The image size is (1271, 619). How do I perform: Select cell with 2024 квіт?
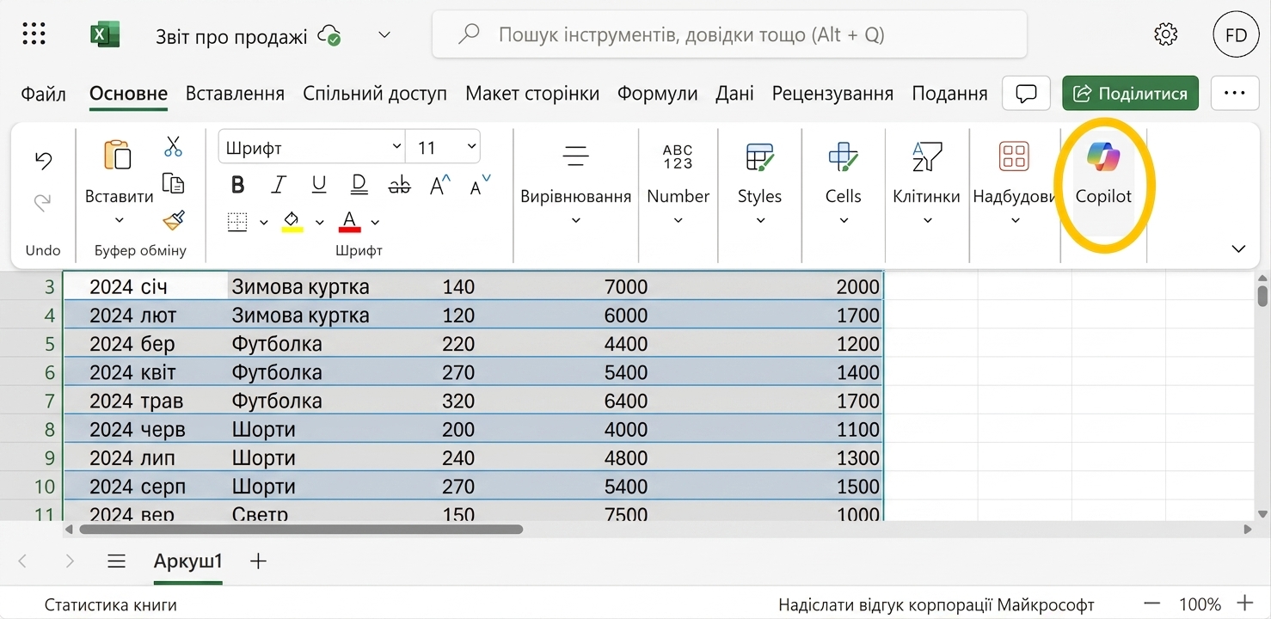point(145,372)
